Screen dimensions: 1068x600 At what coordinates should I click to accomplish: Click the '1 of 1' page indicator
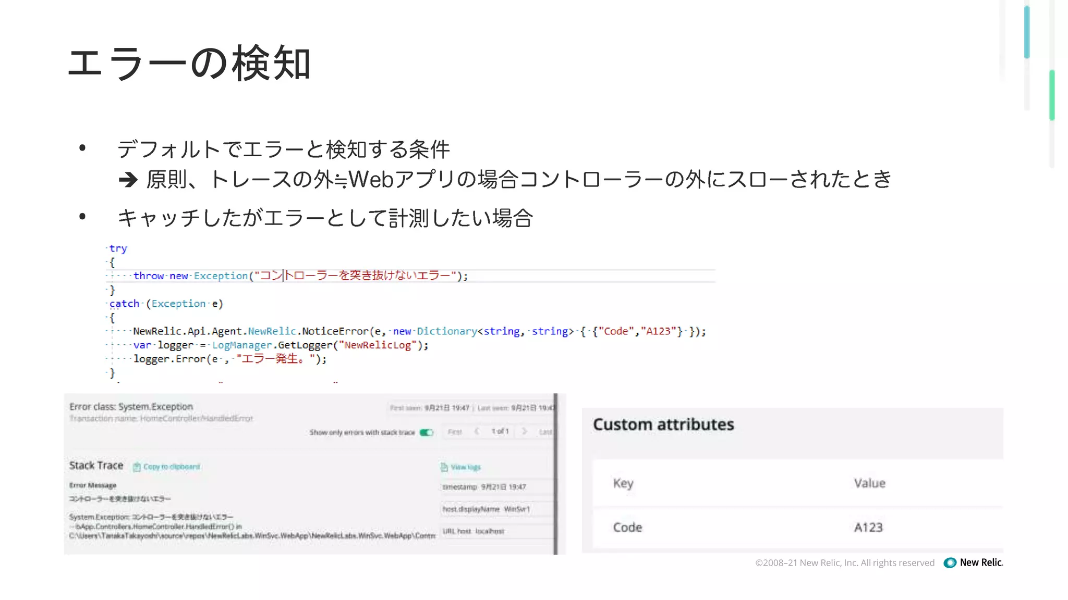click(500, 431)
